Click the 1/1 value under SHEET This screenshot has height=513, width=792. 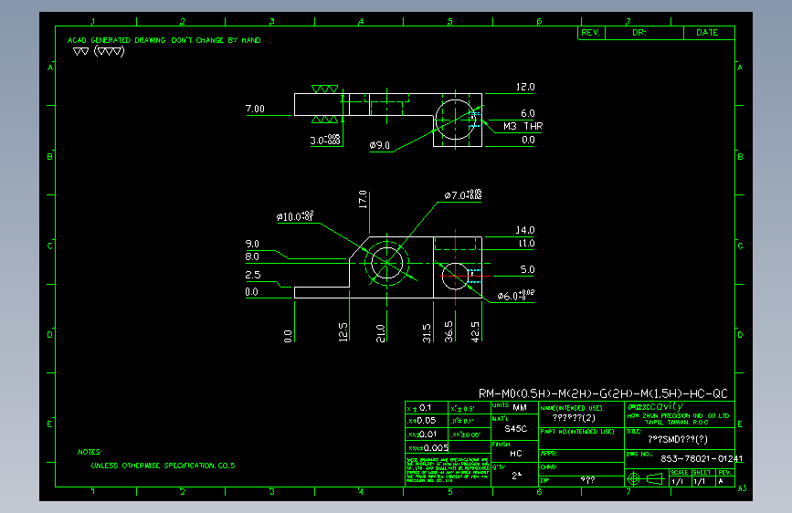pyautogui.click(x=699, y=482)
